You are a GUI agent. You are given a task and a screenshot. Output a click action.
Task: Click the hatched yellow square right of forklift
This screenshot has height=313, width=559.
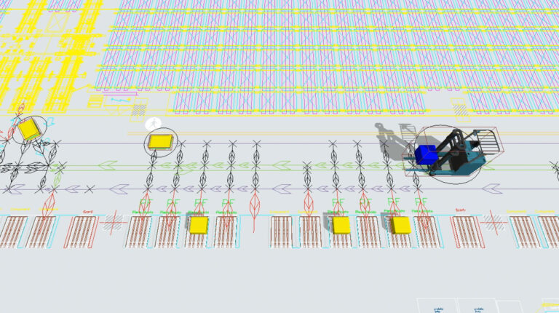point(461,109)
